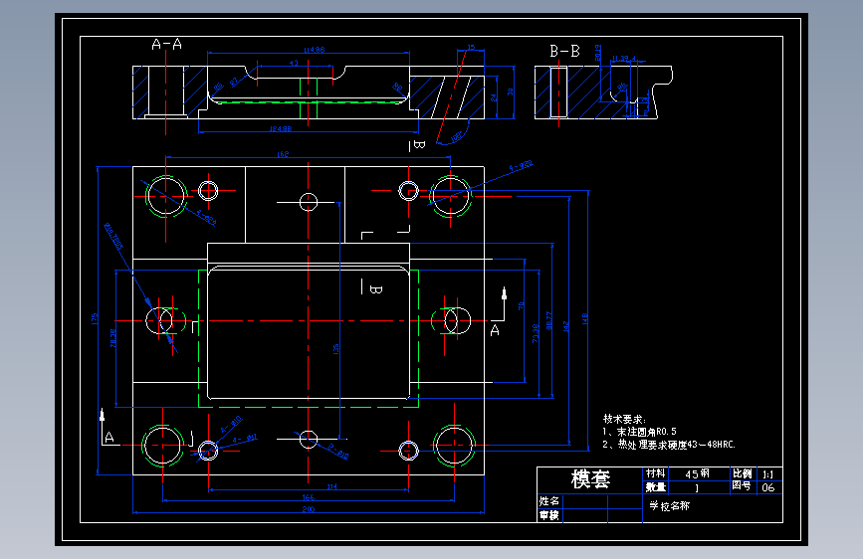Viewport: 863px width, 559px height.
Task: Select the 模套 title in title block
Action: 590,479
